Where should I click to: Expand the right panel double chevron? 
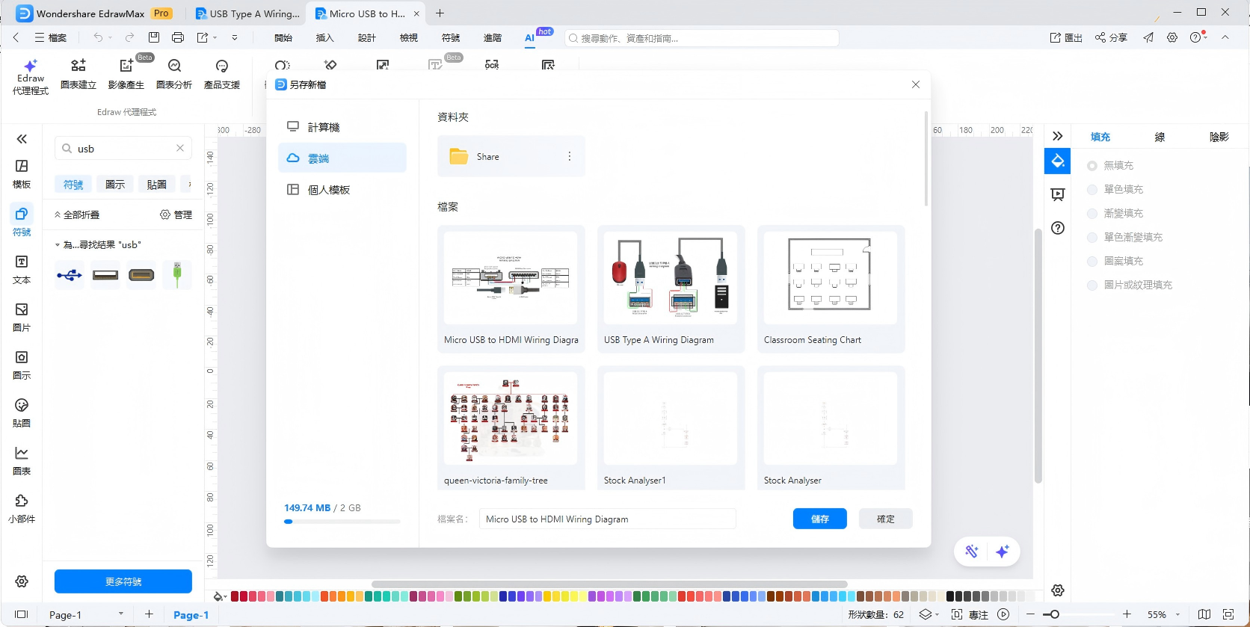click(1058, 136)
